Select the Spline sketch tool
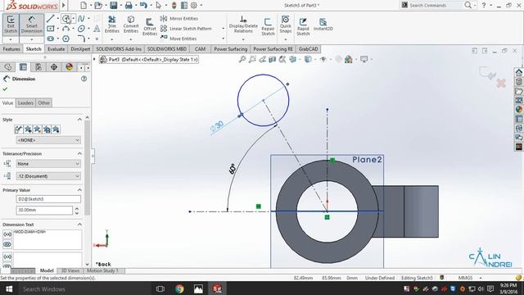 tap(81, 18)
